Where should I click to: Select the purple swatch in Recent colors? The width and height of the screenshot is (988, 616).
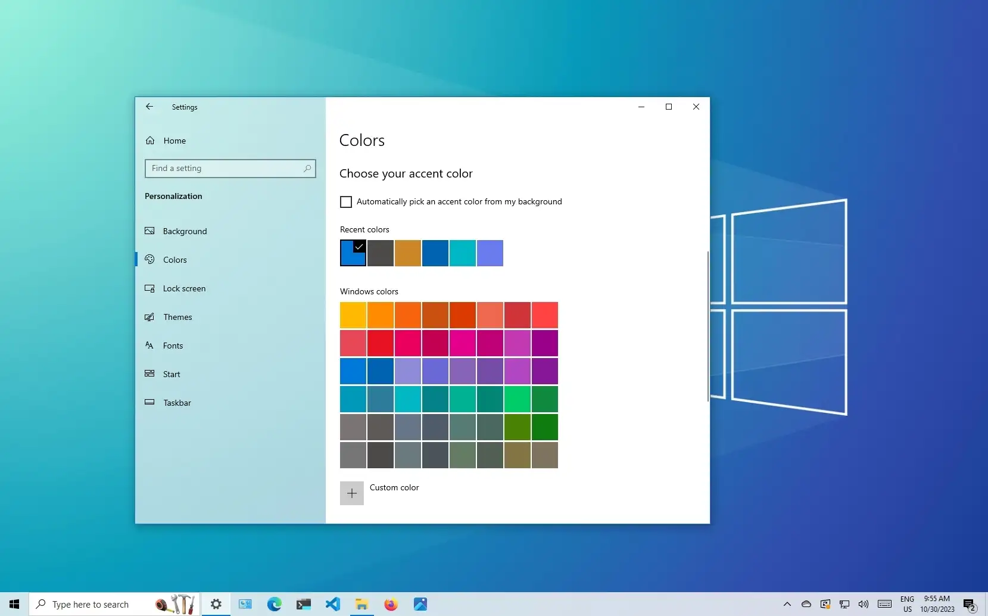tap(490, 253)
